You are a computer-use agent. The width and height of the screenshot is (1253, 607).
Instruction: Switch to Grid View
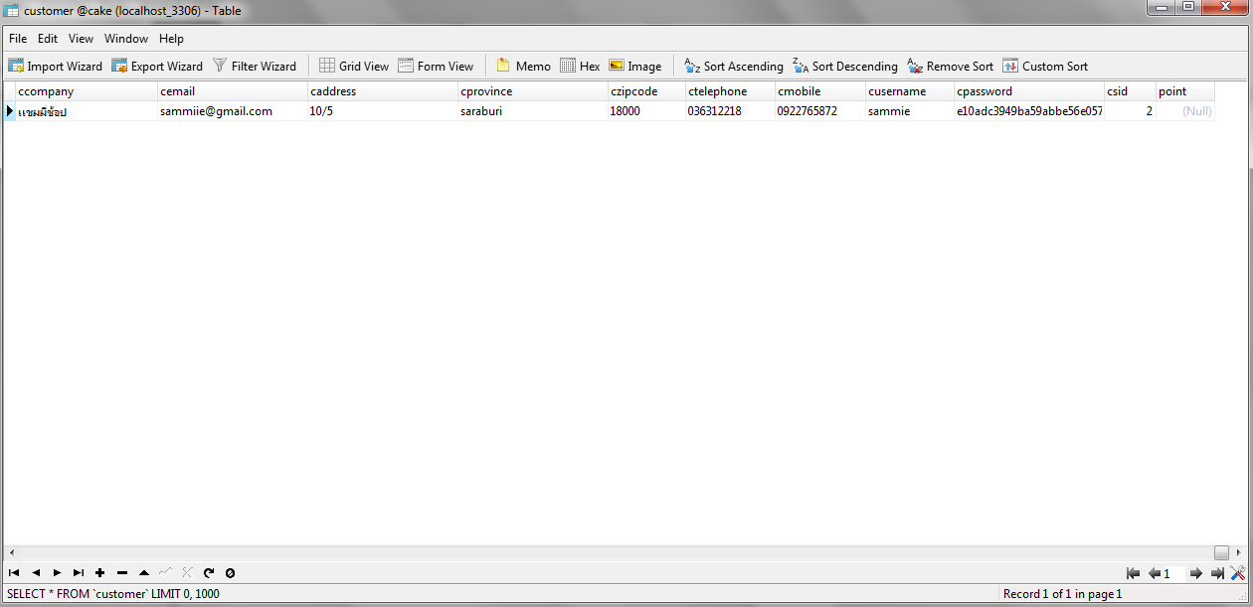(354, 67)
